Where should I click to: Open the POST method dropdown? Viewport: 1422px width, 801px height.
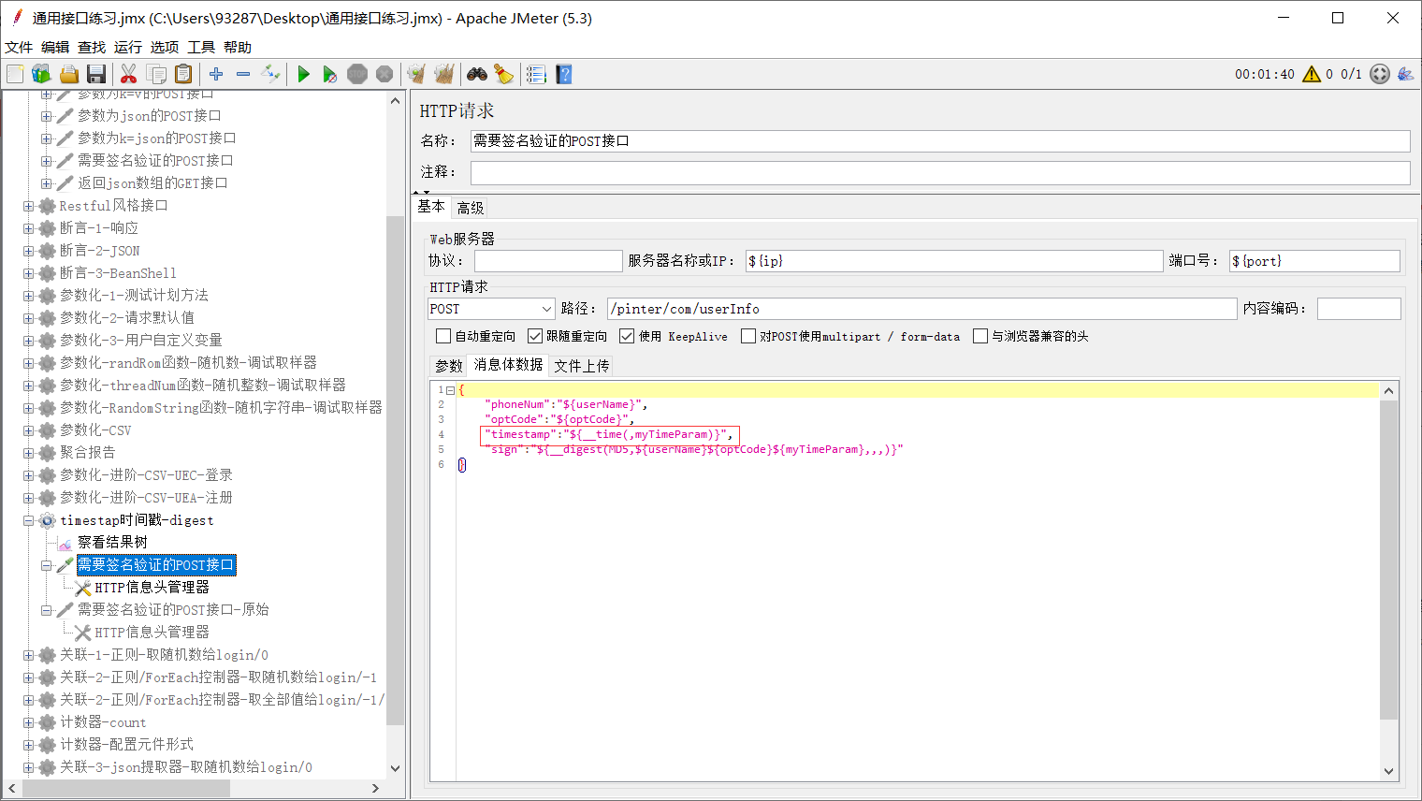pos(491,309)
